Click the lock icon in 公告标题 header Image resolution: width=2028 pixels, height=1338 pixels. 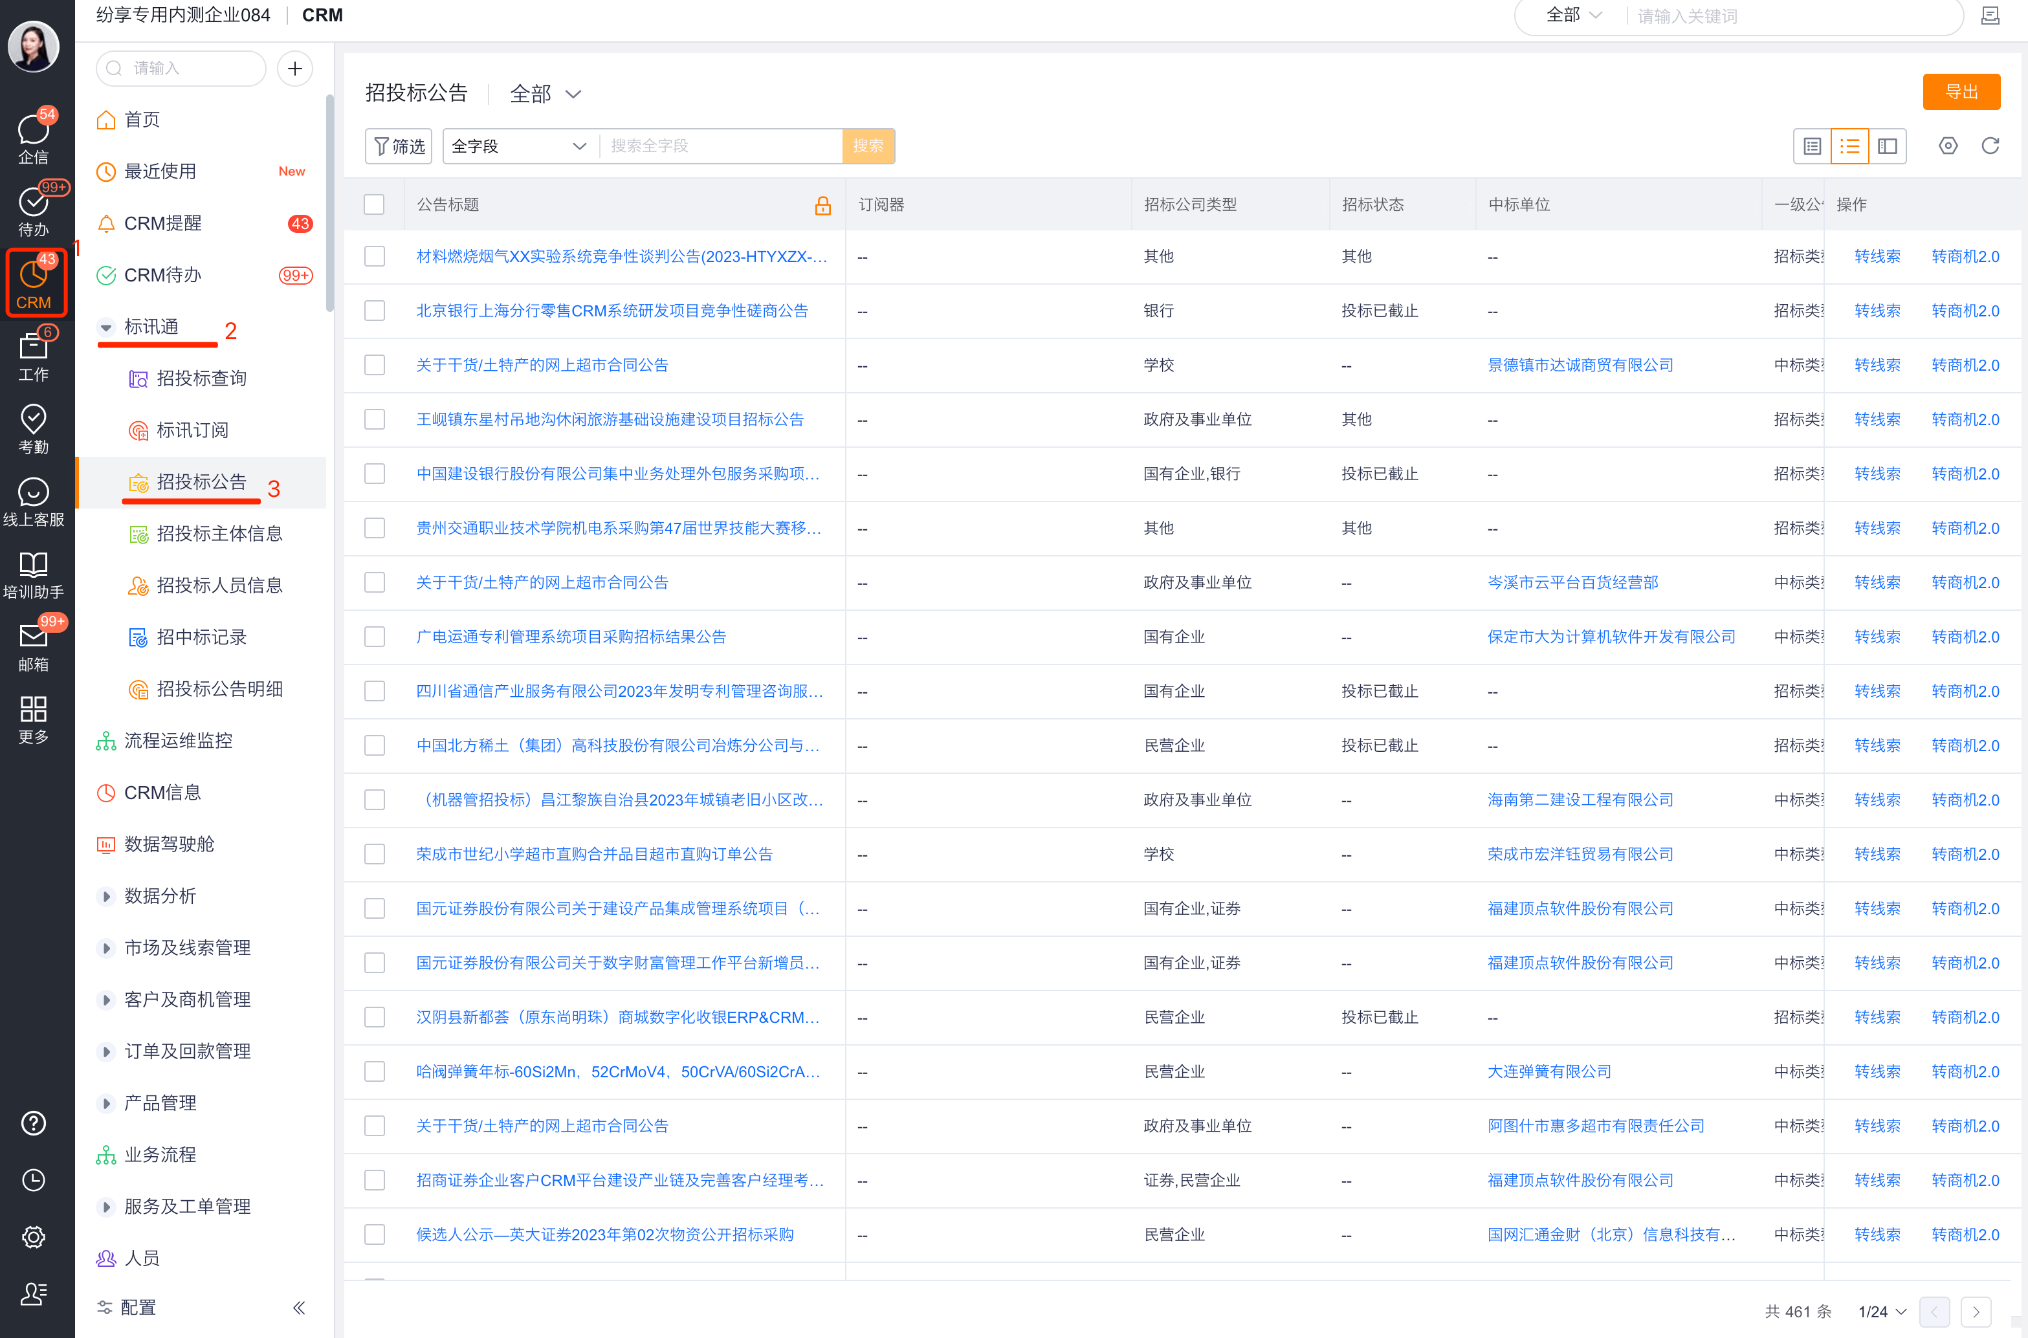tap(822, 205)
